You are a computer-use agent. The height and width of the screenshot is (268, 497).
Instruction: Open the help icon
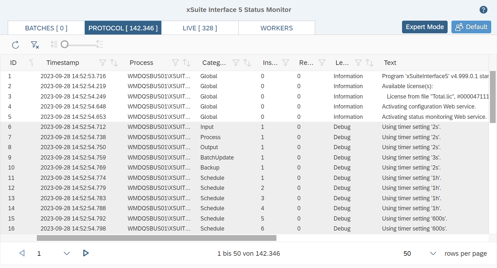(x=483, y=10)
